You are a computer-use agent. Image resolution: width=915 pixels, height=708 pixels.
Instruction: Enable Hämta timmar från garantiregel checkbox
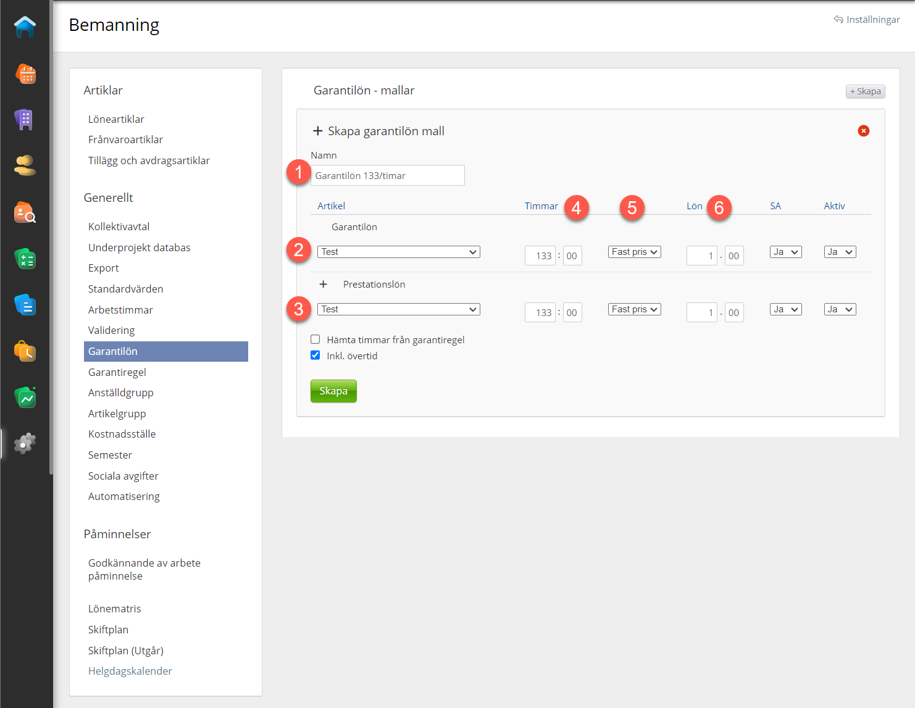coord(315,339)
